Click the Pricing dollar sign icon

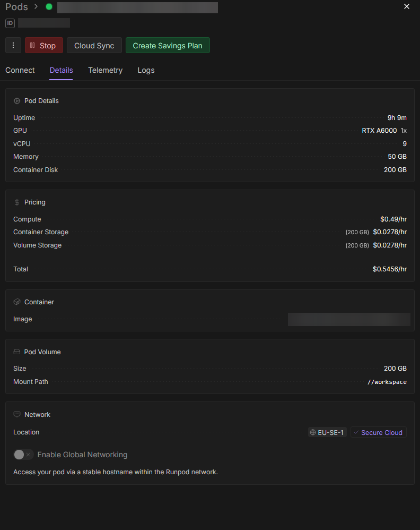tap(17, 202)
